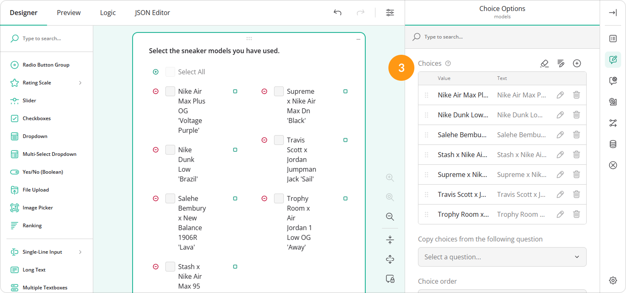Click the Travis Scott value cell in Choices
This screenshot has height=293, width=626.
(462, 194)
